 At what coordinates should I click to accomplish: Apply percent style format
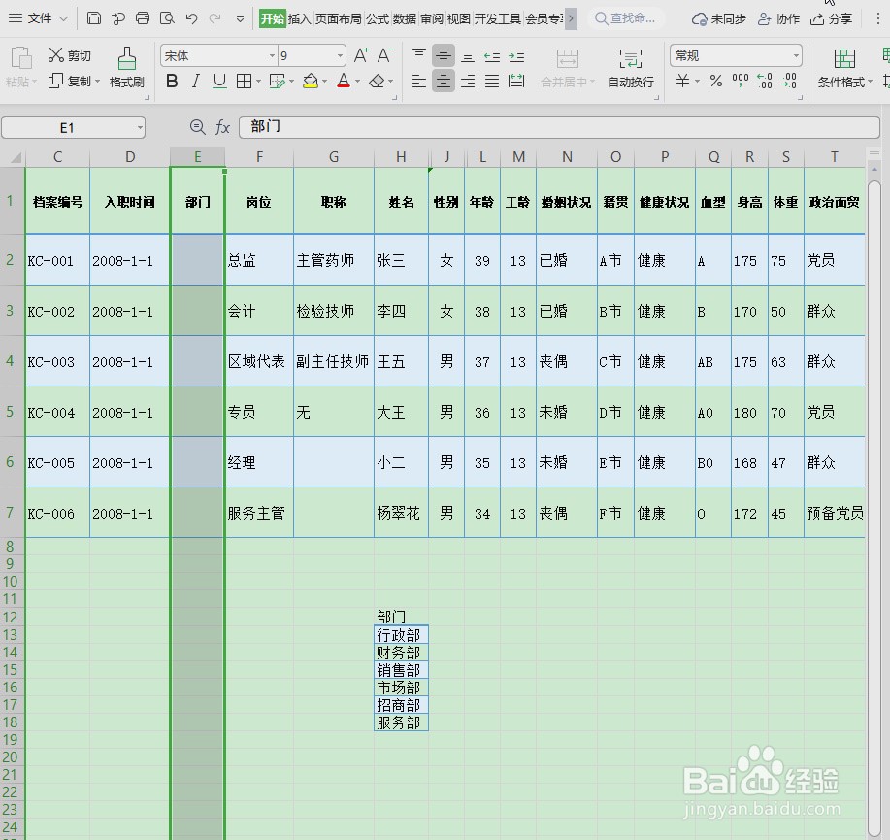tap(716, 82)
